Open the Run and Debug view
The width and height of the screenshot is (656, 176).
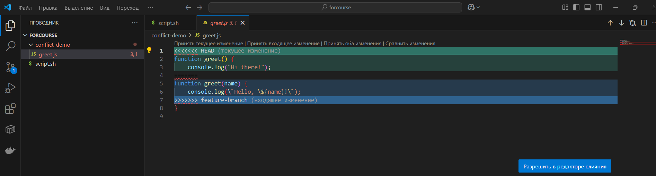(10, 88)
